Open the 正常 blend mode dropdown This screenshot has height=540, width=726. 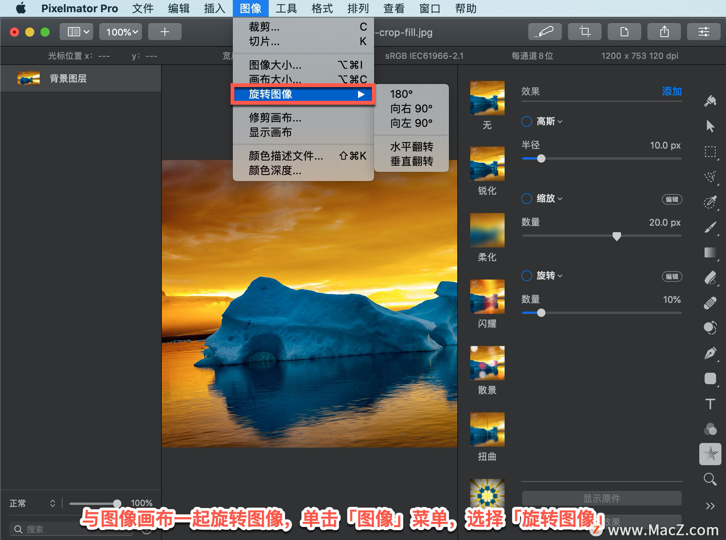32,503
